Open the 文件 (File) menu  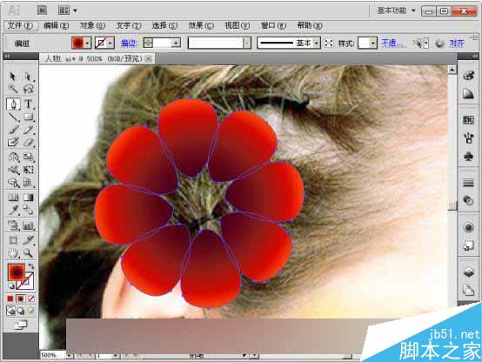tap(20, 25)
